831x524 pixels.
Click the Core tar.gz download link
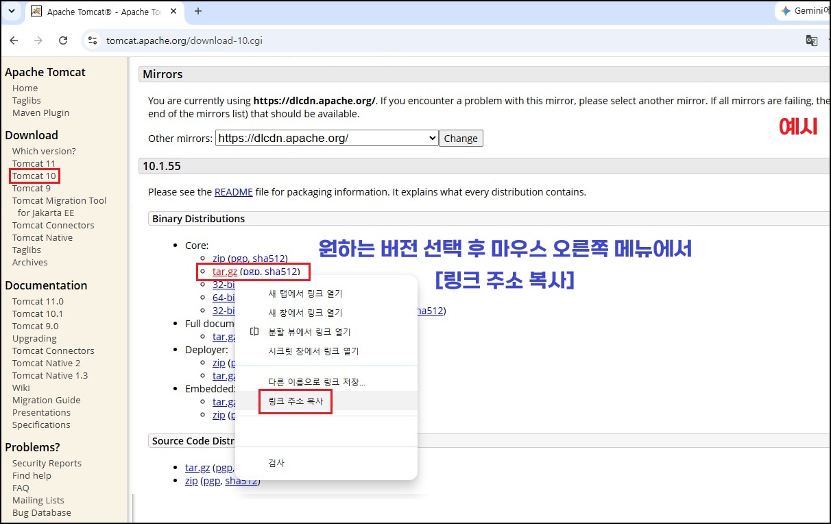pyautogui.click(x=225, y=272)
